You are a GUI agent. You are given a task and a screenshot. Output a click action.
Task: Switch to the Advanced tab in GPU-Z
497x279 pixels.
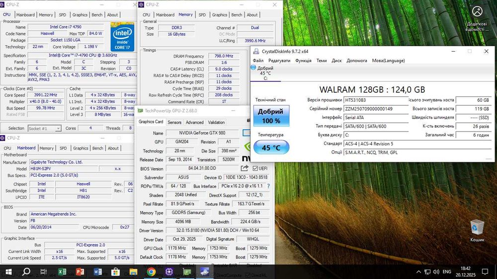195,122
